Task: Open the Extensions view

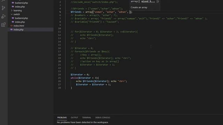Action: click(x=3, y=25)
